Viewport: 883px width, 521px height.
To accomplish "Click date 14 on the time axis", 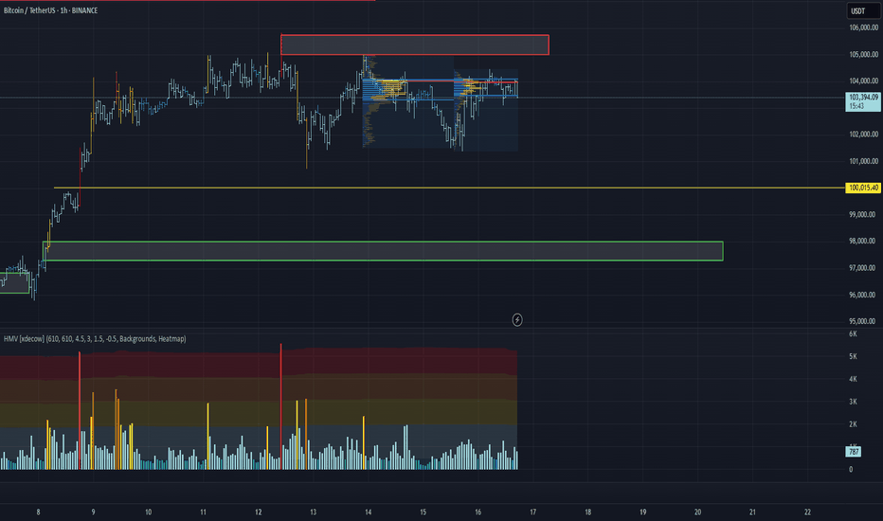I will pos(369,512).
